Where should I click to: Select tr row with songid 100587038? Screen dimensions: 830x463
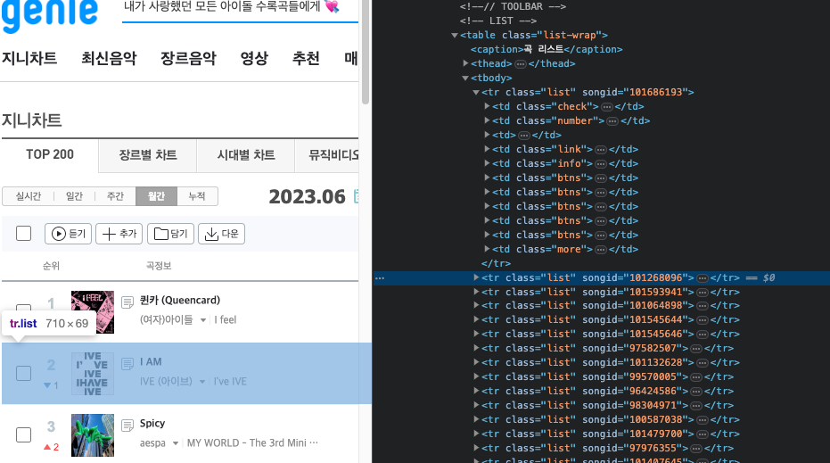click(x=601, y=420)
